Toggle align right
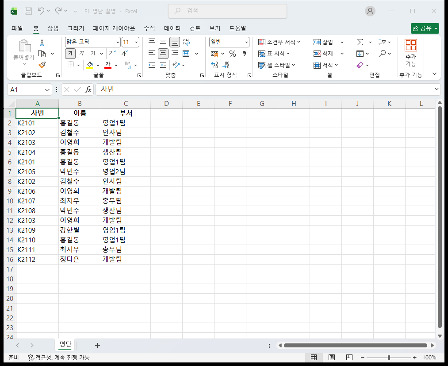Viewport: 448px width, 366px height. tap(175, 54)
